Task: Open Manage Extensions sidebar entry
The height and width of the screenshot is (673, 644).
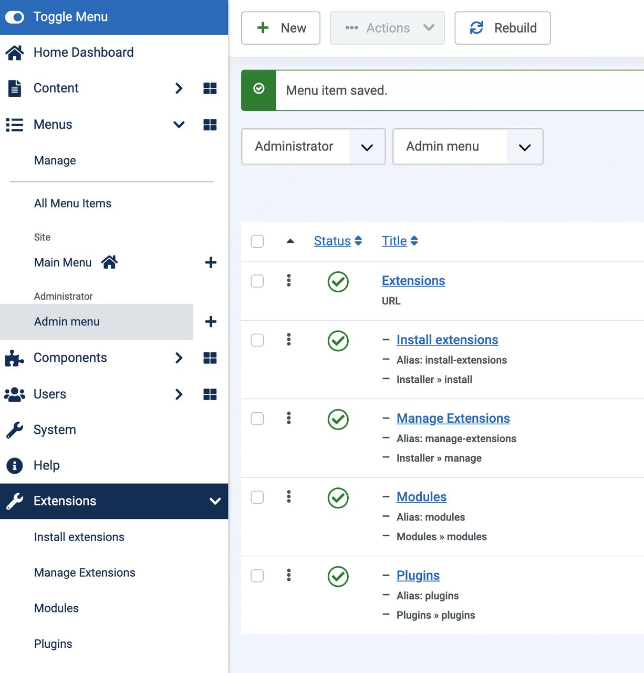Action: 85,573
